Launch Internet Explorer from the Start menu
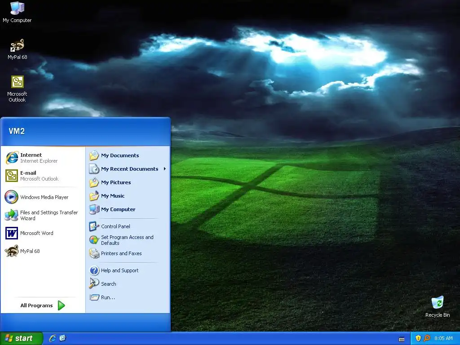The width and height of the screenshot is (460, 345). point(43,158)
